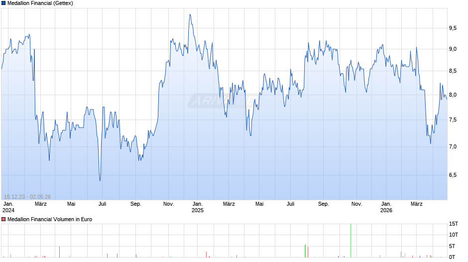Click the 5T volume axis label
The width and height of the screenshot is (468, 262).
(452, 246)
